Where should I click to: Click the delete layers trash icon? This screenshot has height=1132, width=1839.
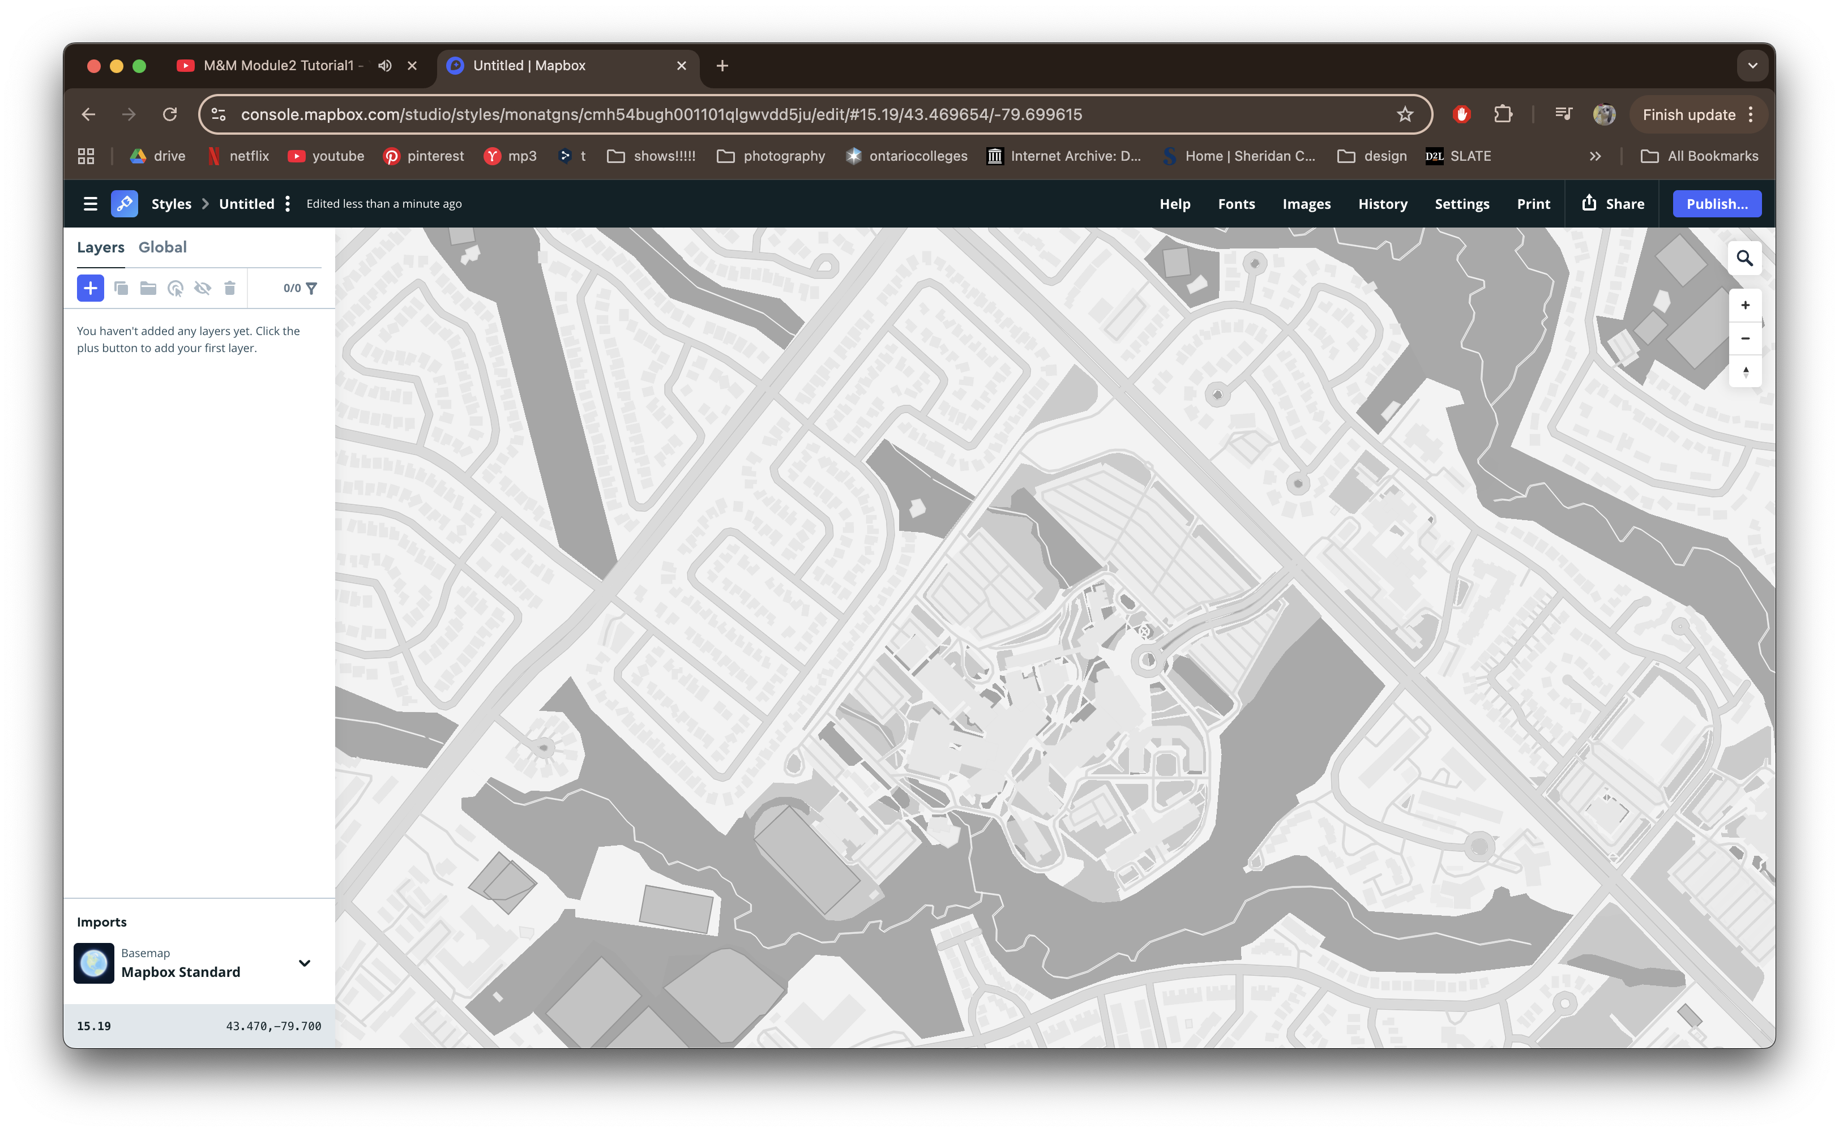point(230,288)
